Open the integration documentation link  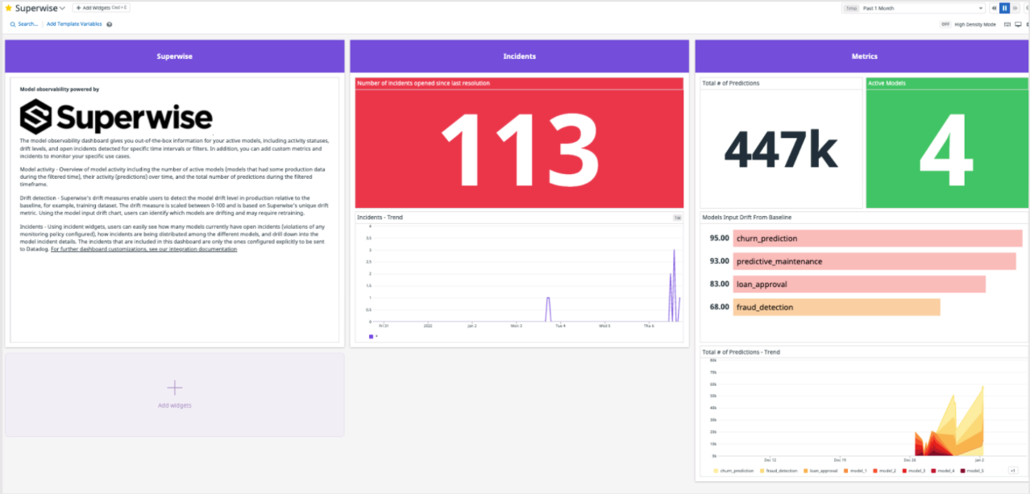point(143,249)
